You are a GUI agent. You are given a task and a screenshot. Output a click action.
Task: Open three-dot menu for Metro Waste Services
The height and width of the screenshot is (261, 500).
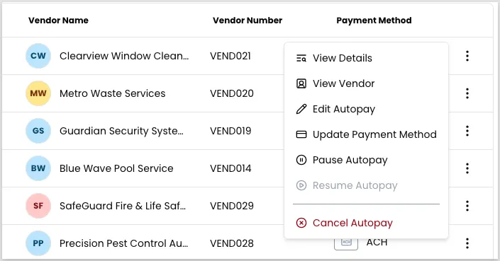[467, 93]
